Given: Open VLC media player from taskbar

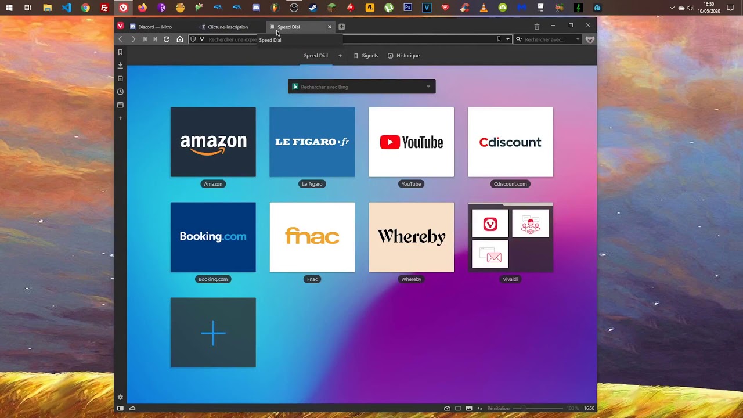Looking at the screenshot, I should (x=484, y=8).
